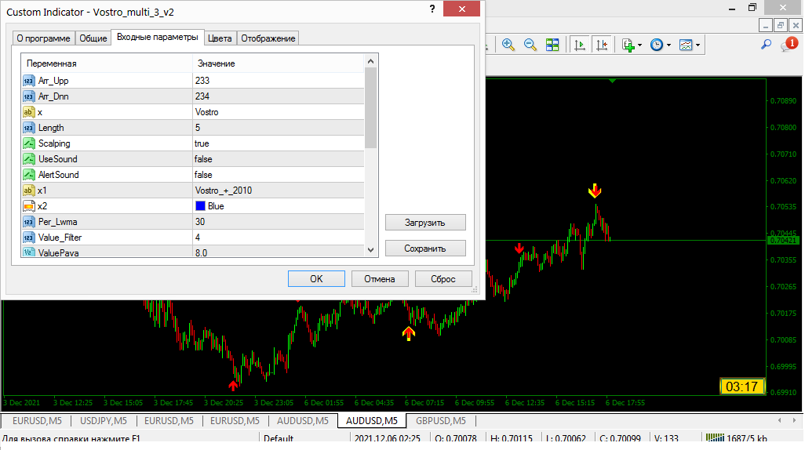Toggle chart shift icon
This screenshot has height=450, width=805.
[x=602, y=45]
